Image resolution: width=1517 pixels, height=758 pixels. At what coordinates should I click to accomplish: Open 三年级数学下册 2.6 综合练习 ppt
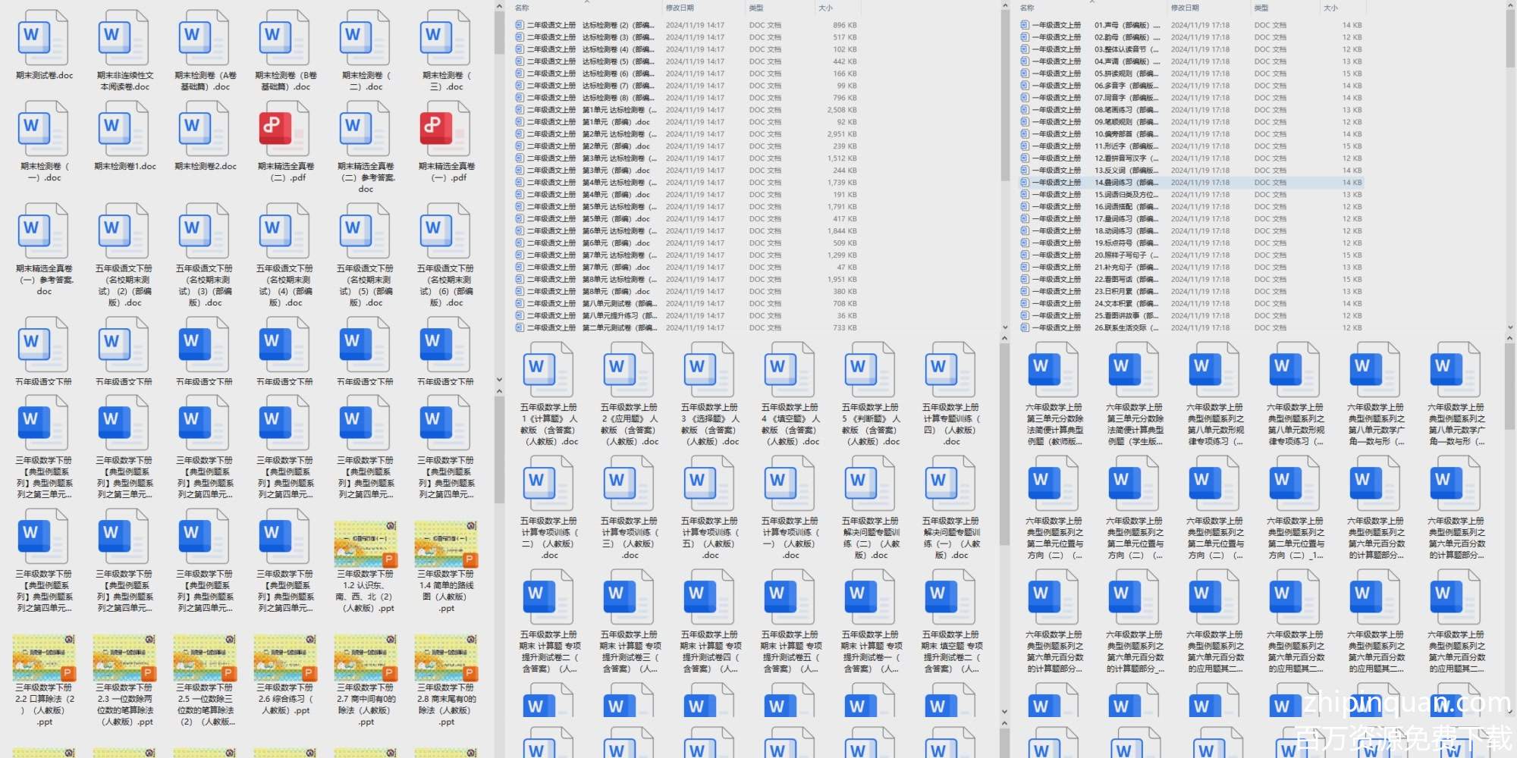pyautogui.click(x=284, y=658)
